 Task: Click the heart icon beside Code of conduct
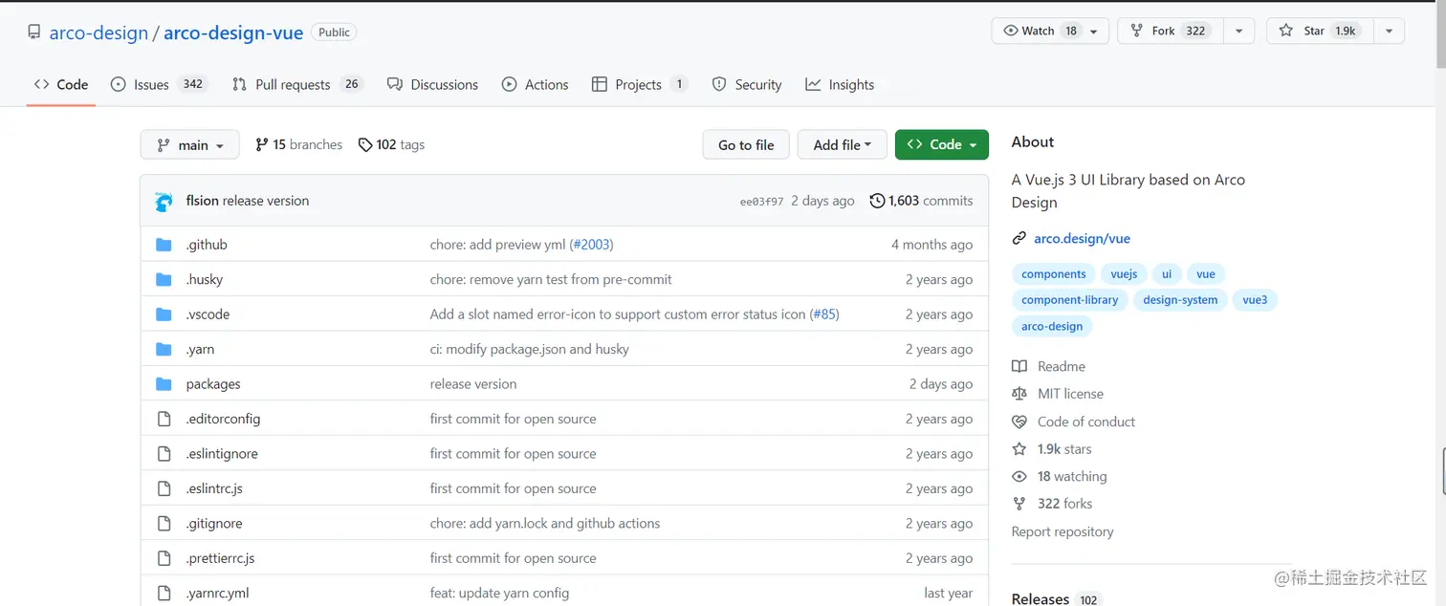(1019, 422)
